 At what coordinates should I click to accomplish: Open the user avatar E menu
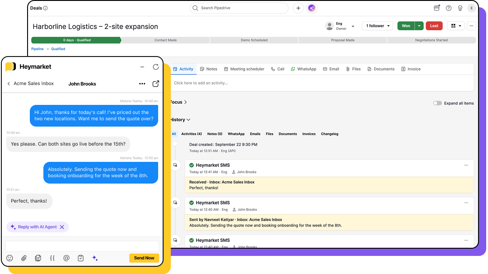pyautogui.click(x=471, y=8)
